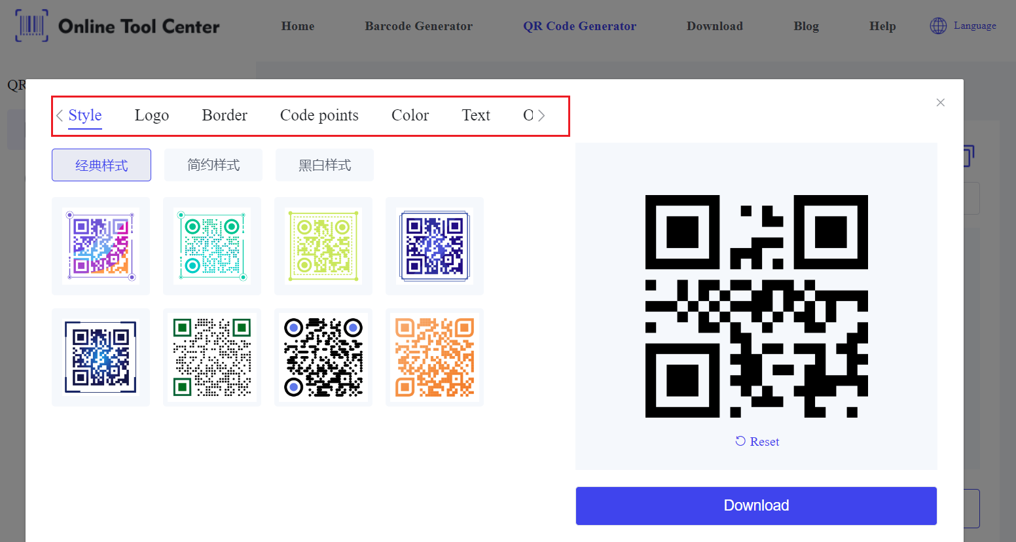Open the Text tab

[476, 115]
